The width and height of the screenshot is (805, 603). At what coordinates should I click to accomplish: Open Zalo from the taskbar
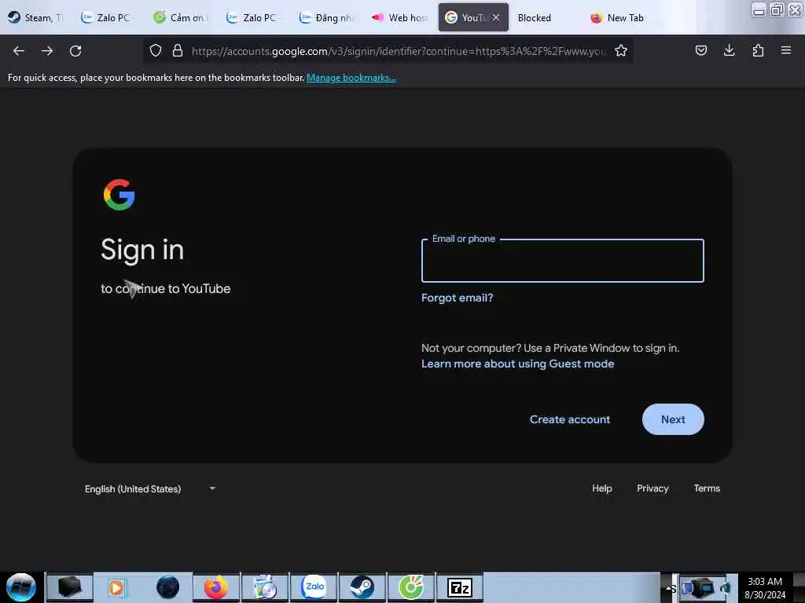click(314, 587)
